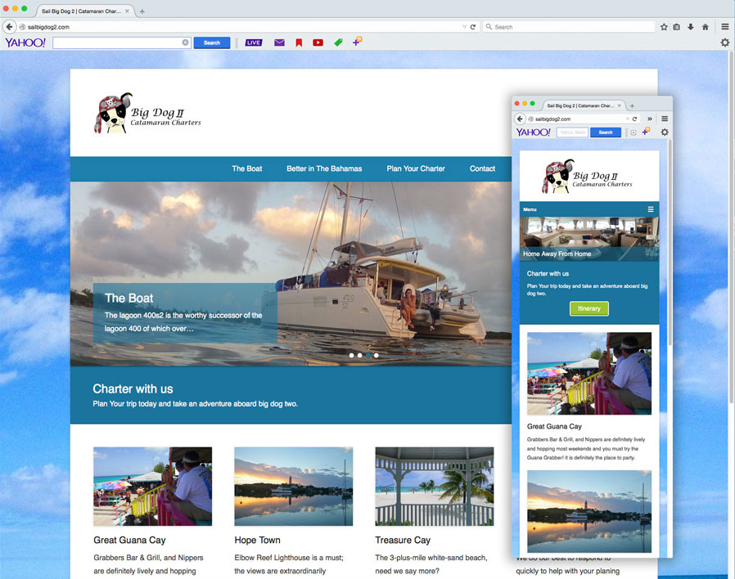Viewport: 735px width, 579px height.
Task: Open new tab in the small window
Action: [x=632, y=105]
